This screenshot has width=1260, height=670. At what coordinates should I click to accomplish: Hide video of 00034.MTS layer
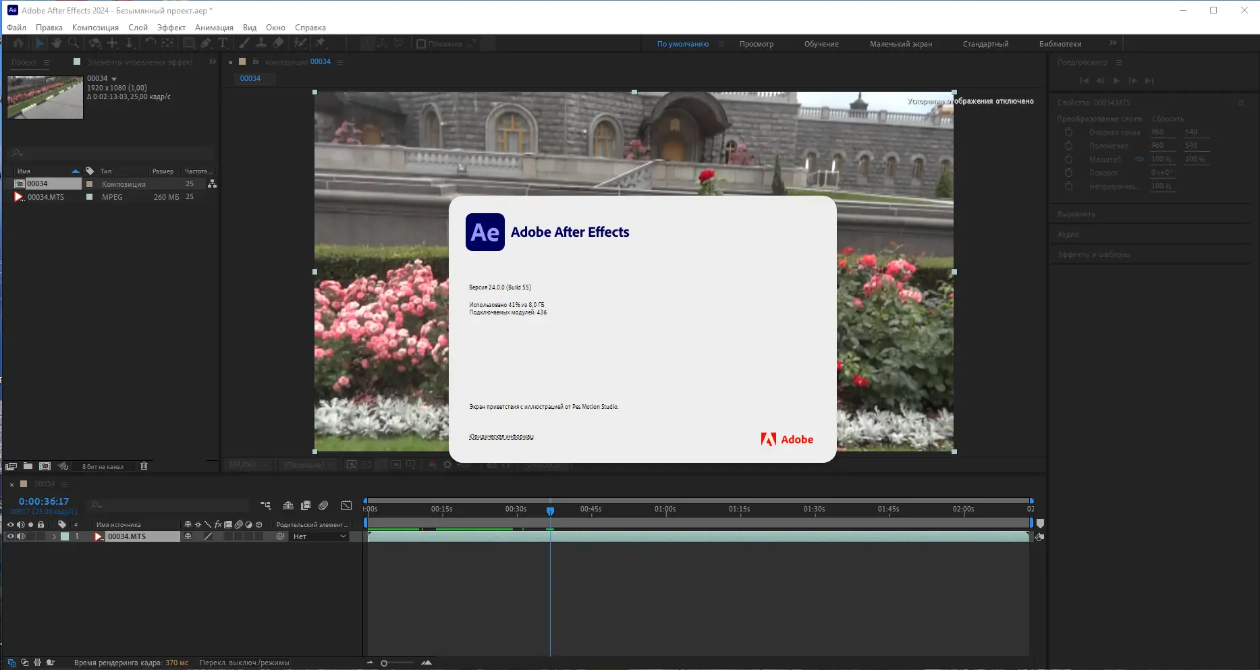click(10, 536)
